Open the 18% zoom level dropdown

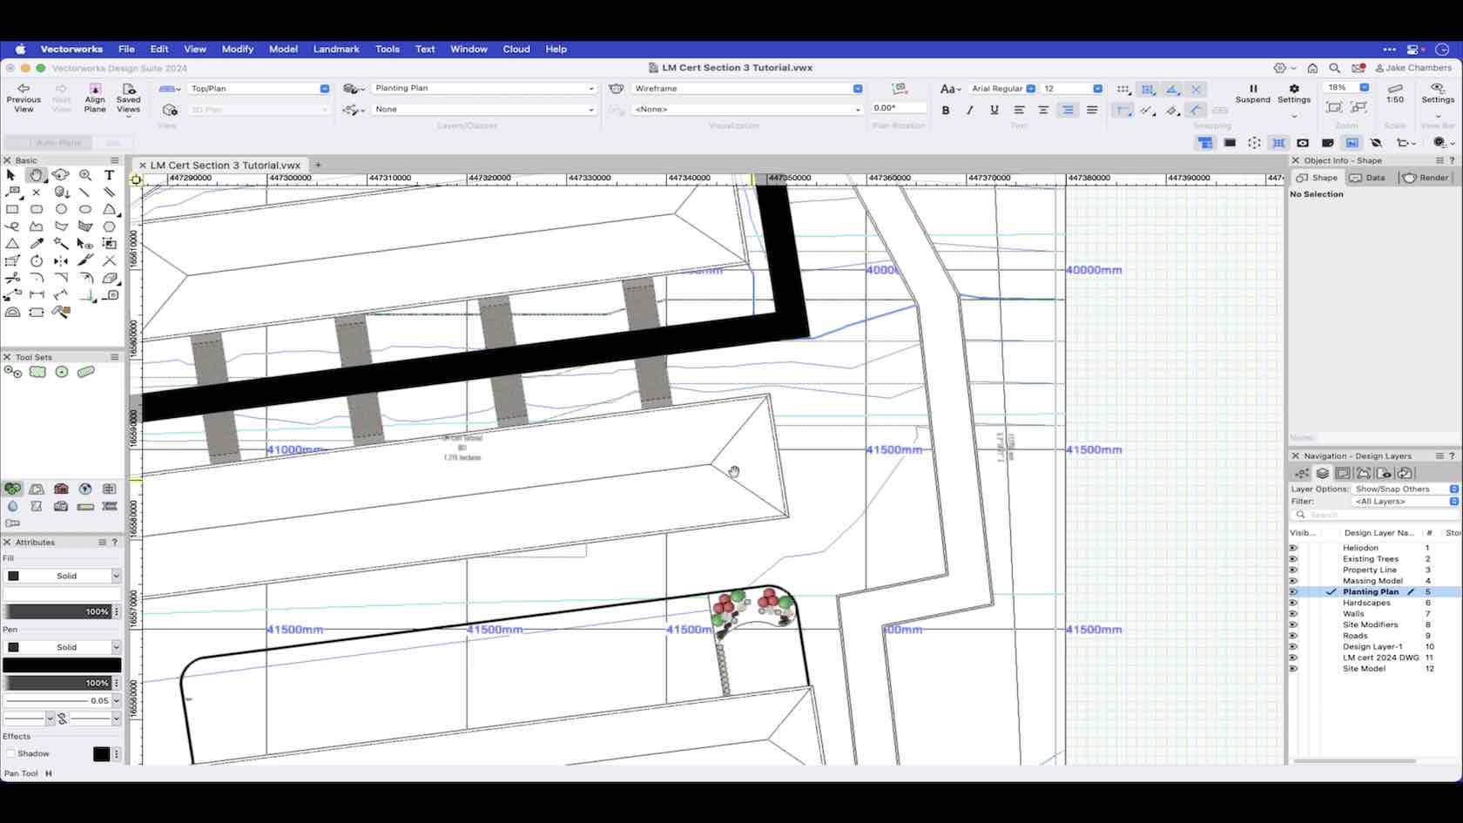pyautogui.click(x=1346, y=87)
